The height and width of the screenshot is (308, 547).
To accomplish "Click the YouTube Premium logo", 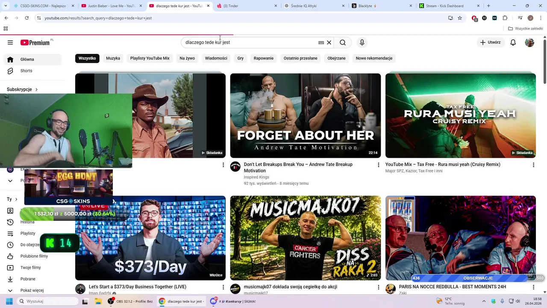I will 35,42.
